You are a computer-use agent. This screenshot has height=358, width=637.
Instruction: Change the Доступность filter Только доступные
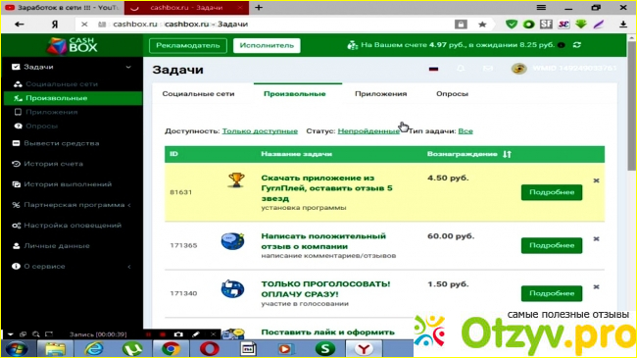coord(260,131)
